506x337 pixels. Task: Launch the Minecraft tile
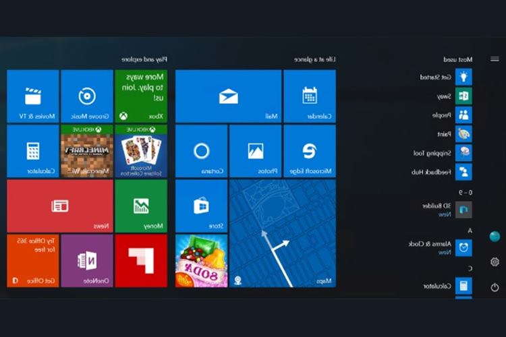(x=87, y=151)
